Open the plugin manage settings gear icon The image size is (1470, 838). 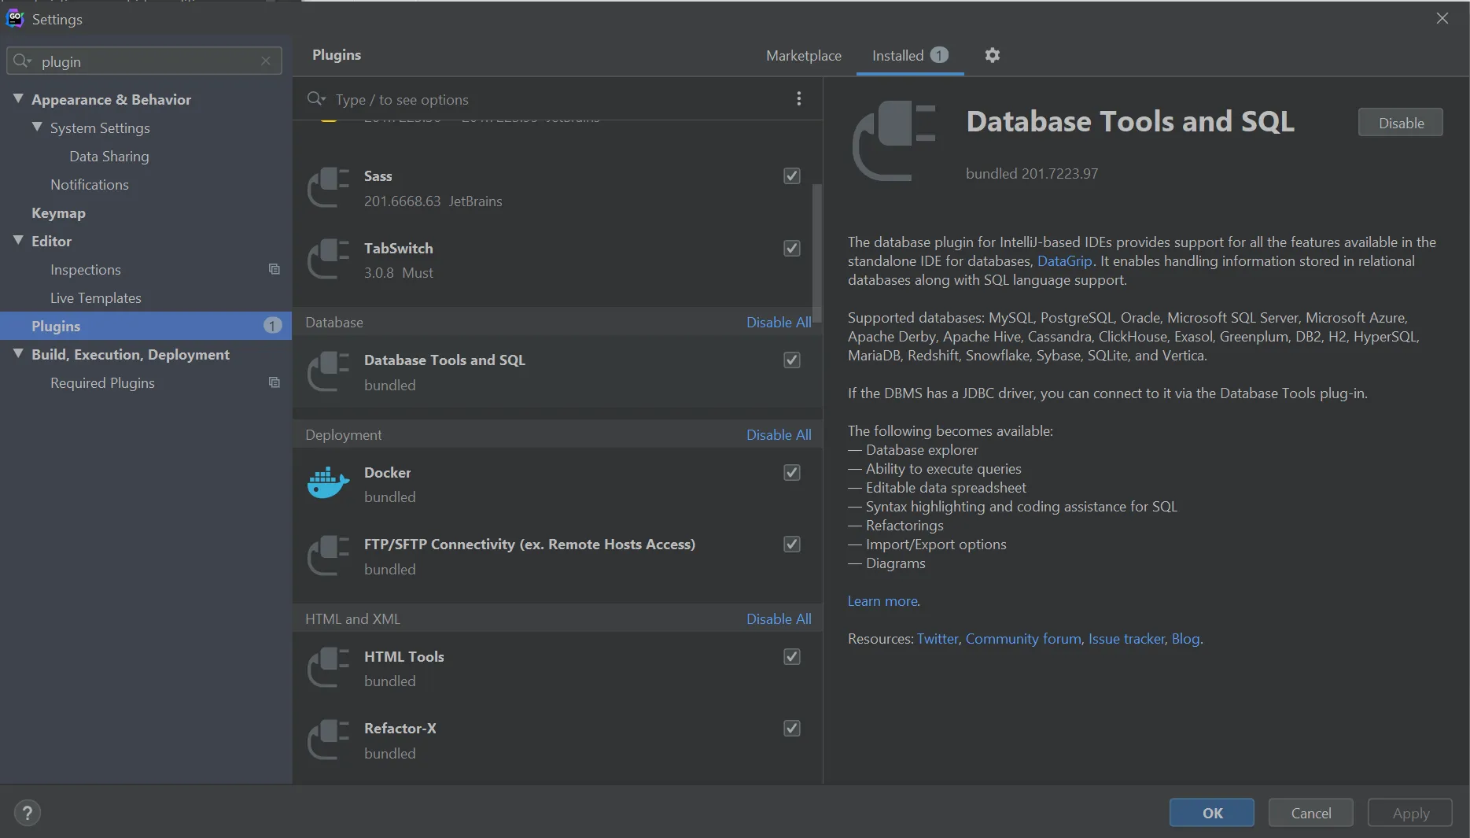tap(992, 55)
